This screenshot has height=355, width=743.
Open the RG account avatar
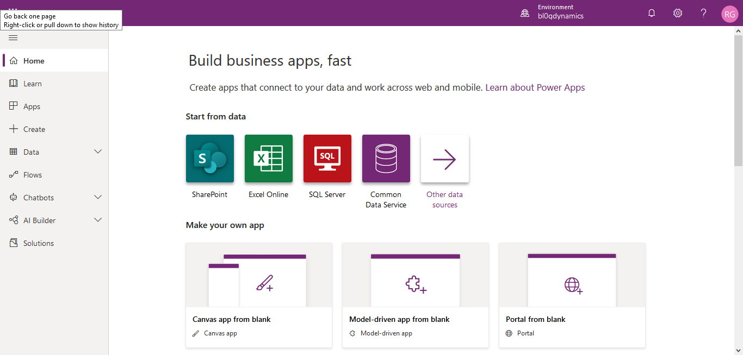tap(729, 14)
